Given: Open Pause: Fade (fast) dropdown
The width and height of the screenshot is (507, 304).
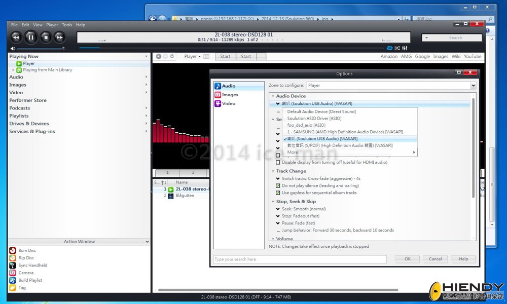Looking at the screenshot, I should tap(278, 223).
